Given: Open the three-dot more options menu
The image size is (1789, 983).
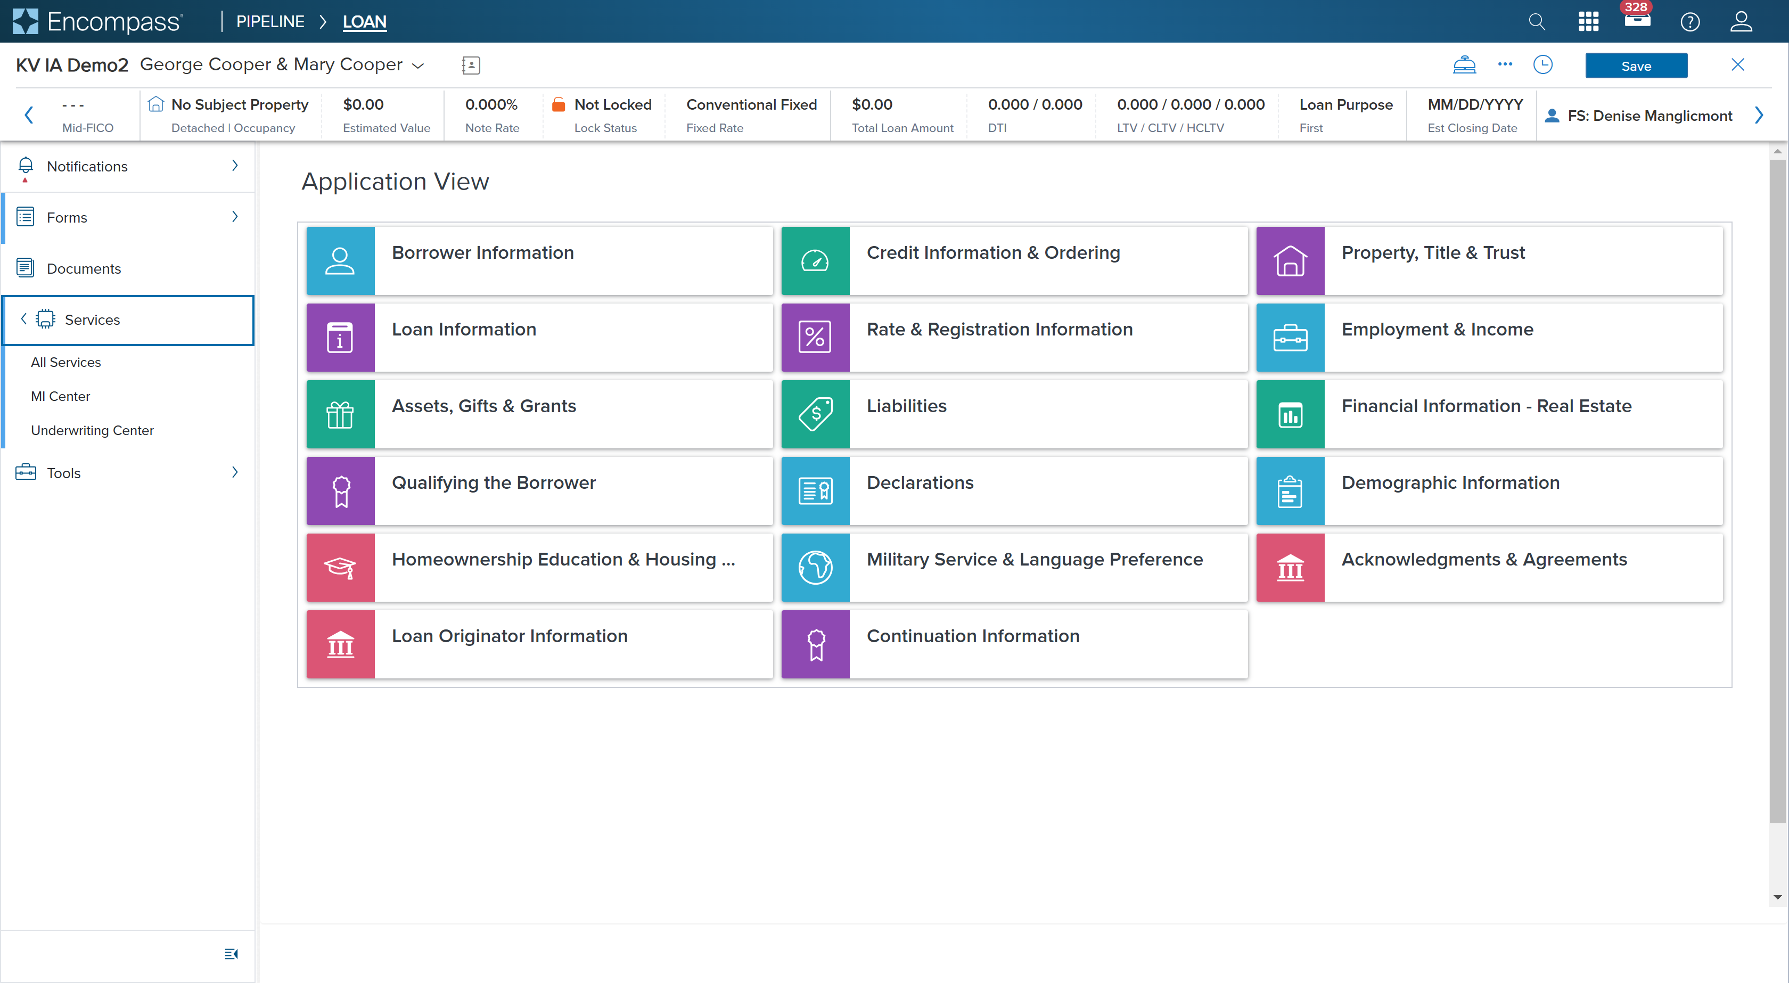Looking at the screenshot, I should pyautogui.click(x=1505, y=64).
